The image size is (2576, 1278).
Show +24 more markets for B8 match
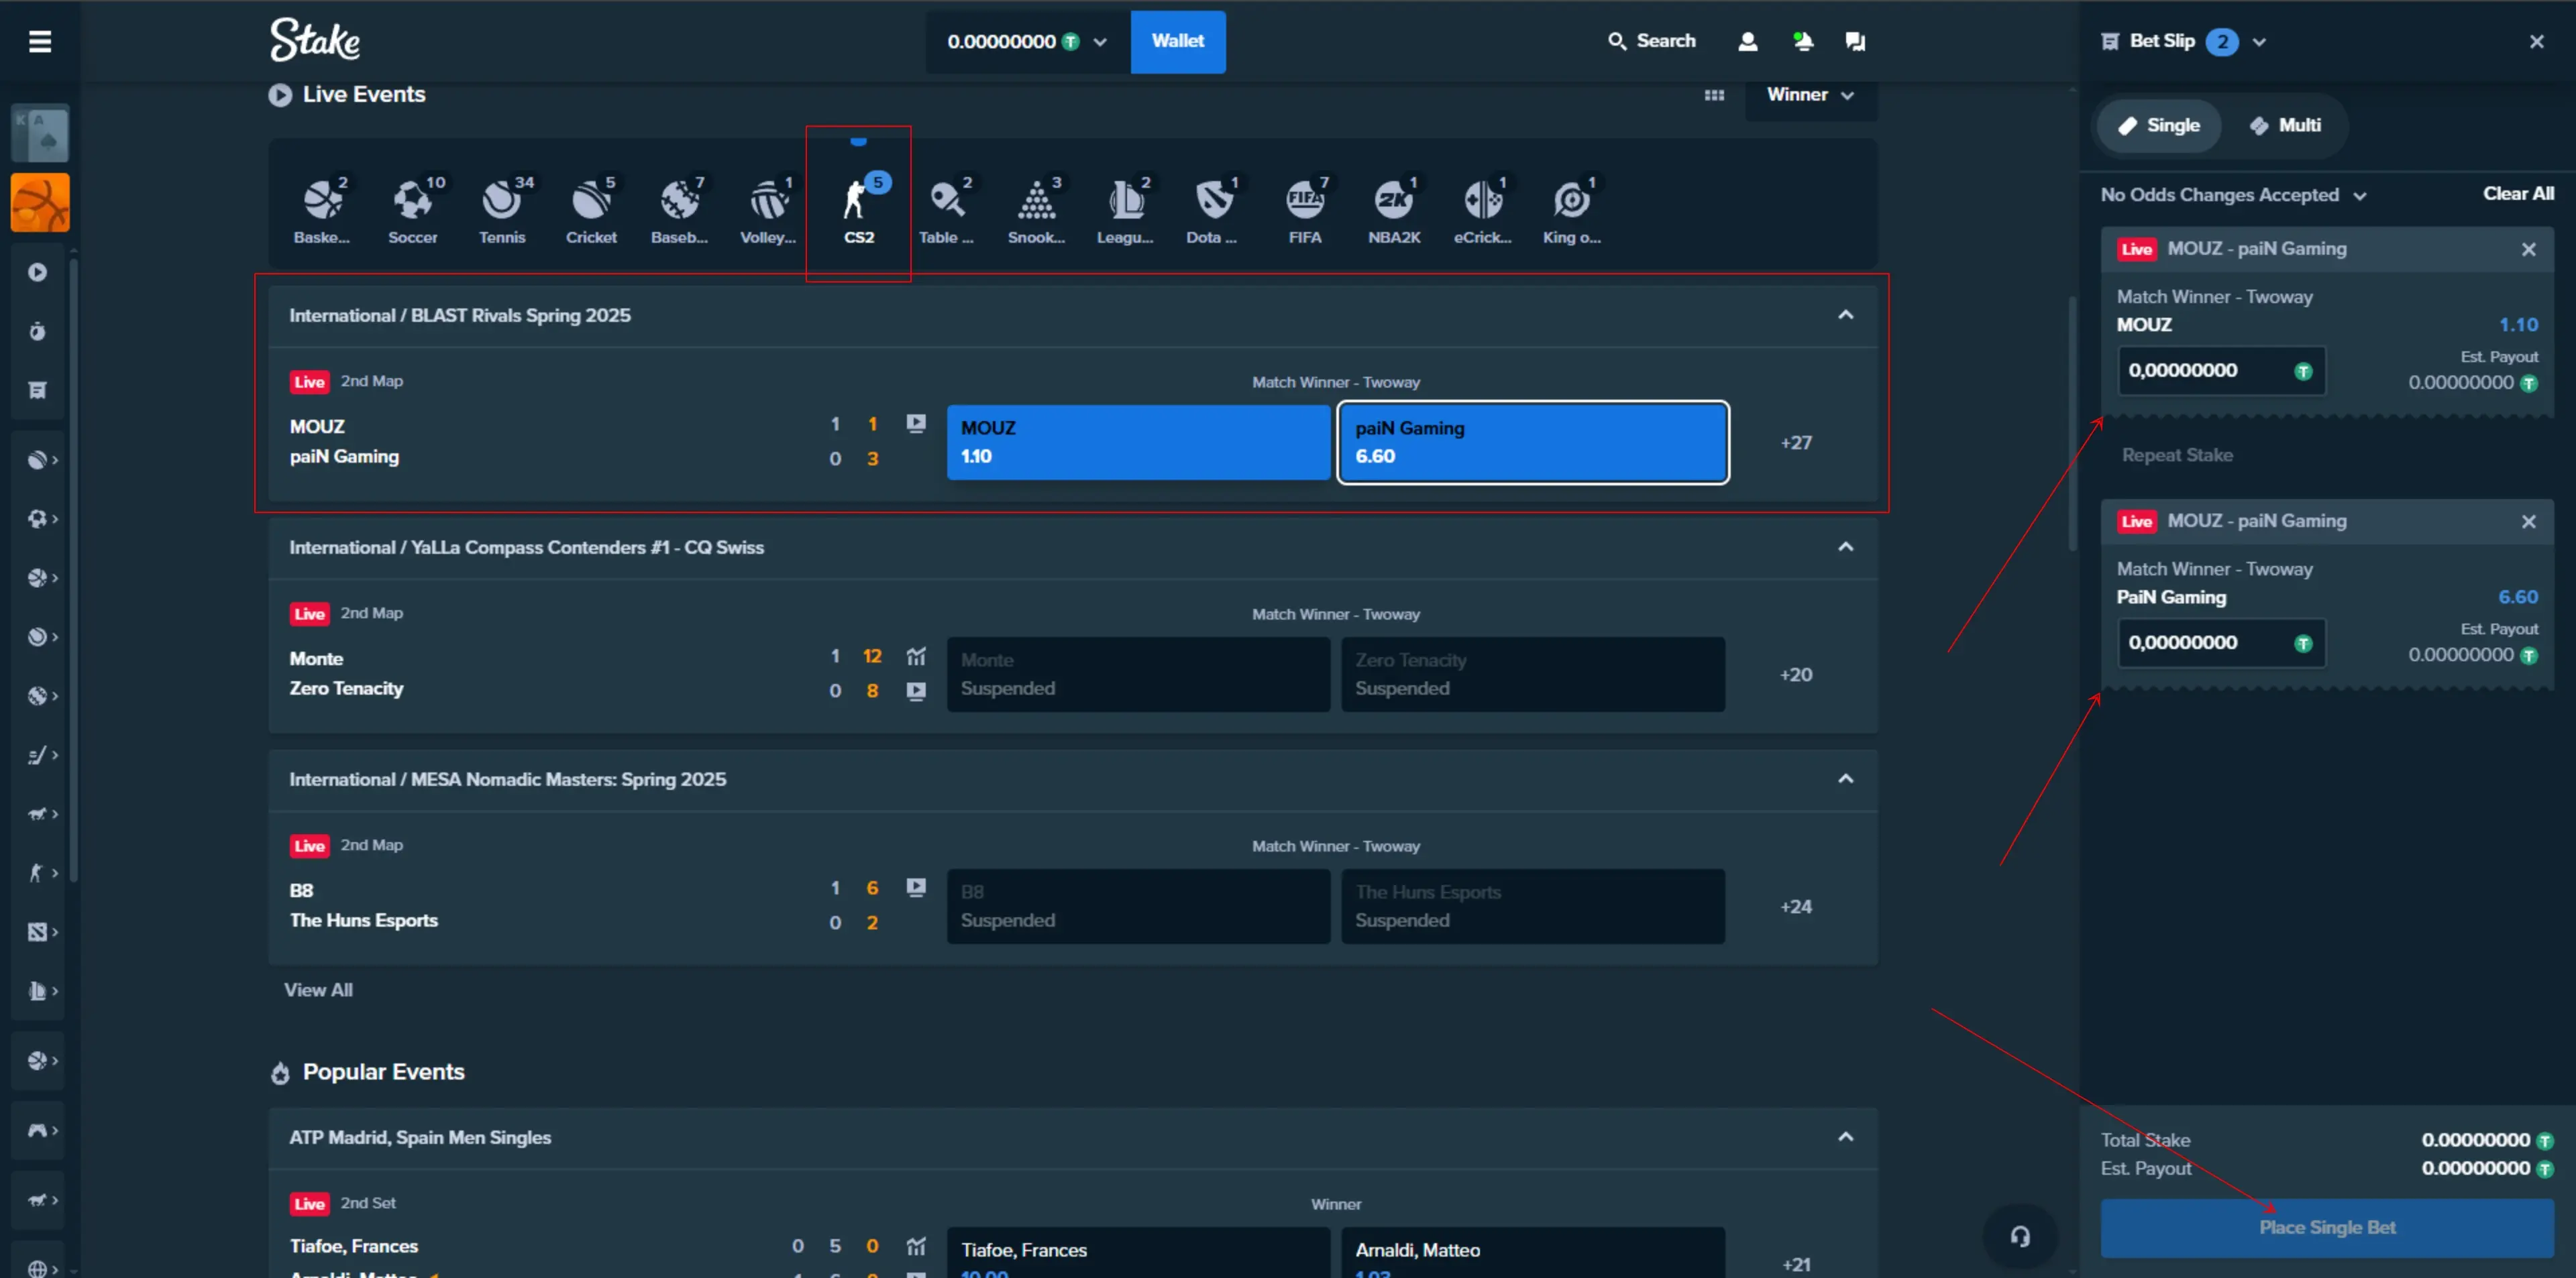click(1796, 907)
